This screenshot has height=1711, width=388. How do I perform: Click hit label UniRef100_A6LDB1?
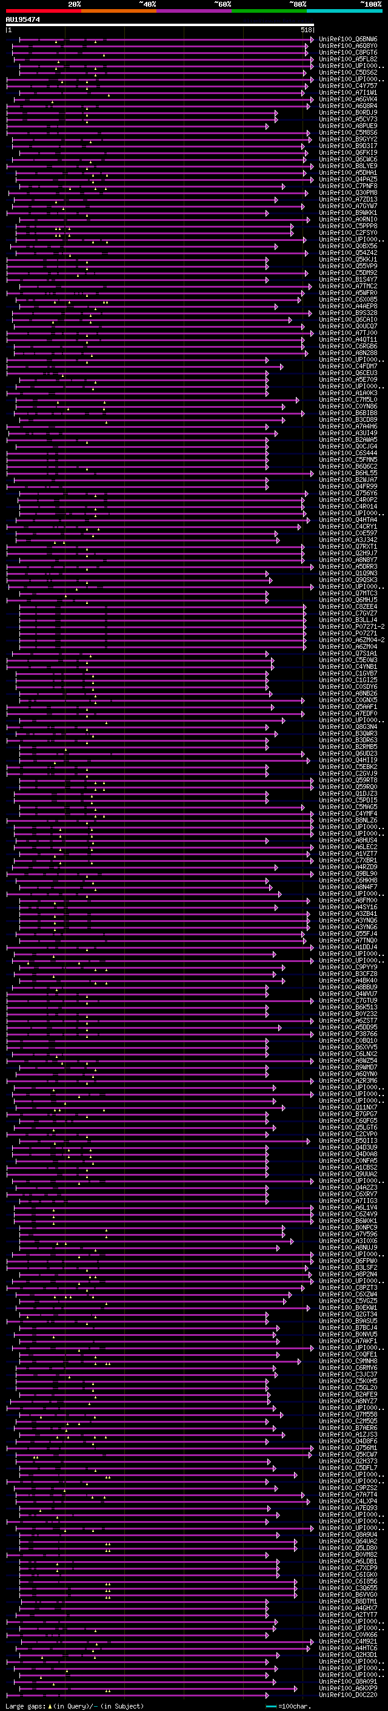tap(348, 1561)
